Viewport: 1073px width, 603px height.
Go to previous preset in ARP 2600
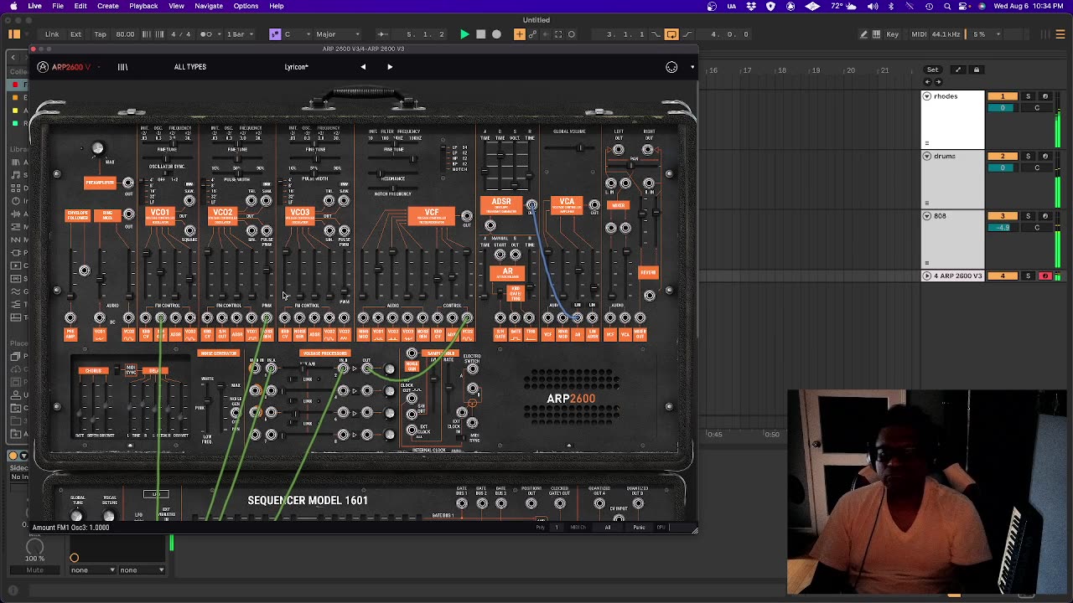(363, 67)
